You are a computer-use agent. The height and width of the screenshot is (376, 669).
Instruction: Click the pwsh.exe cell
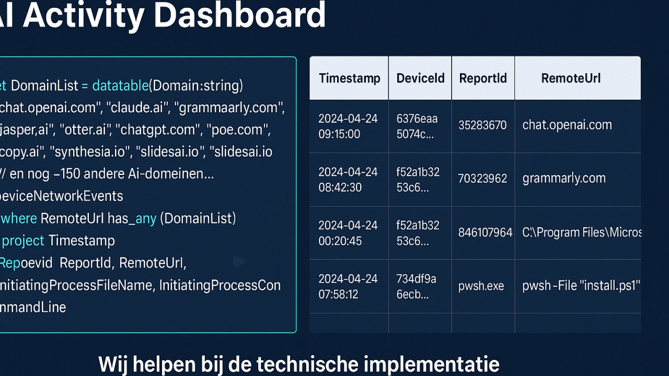[481, 286]
